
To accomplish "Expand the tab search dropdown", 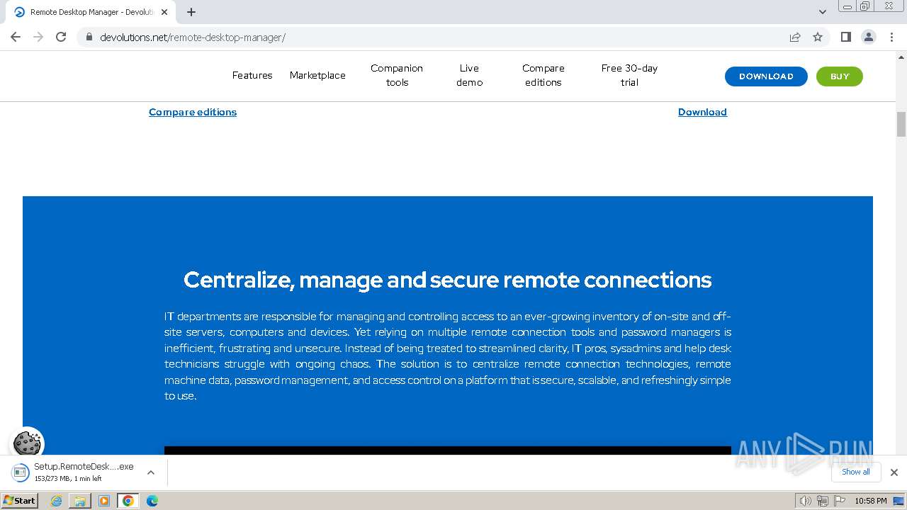I will [x=822, y=12].
